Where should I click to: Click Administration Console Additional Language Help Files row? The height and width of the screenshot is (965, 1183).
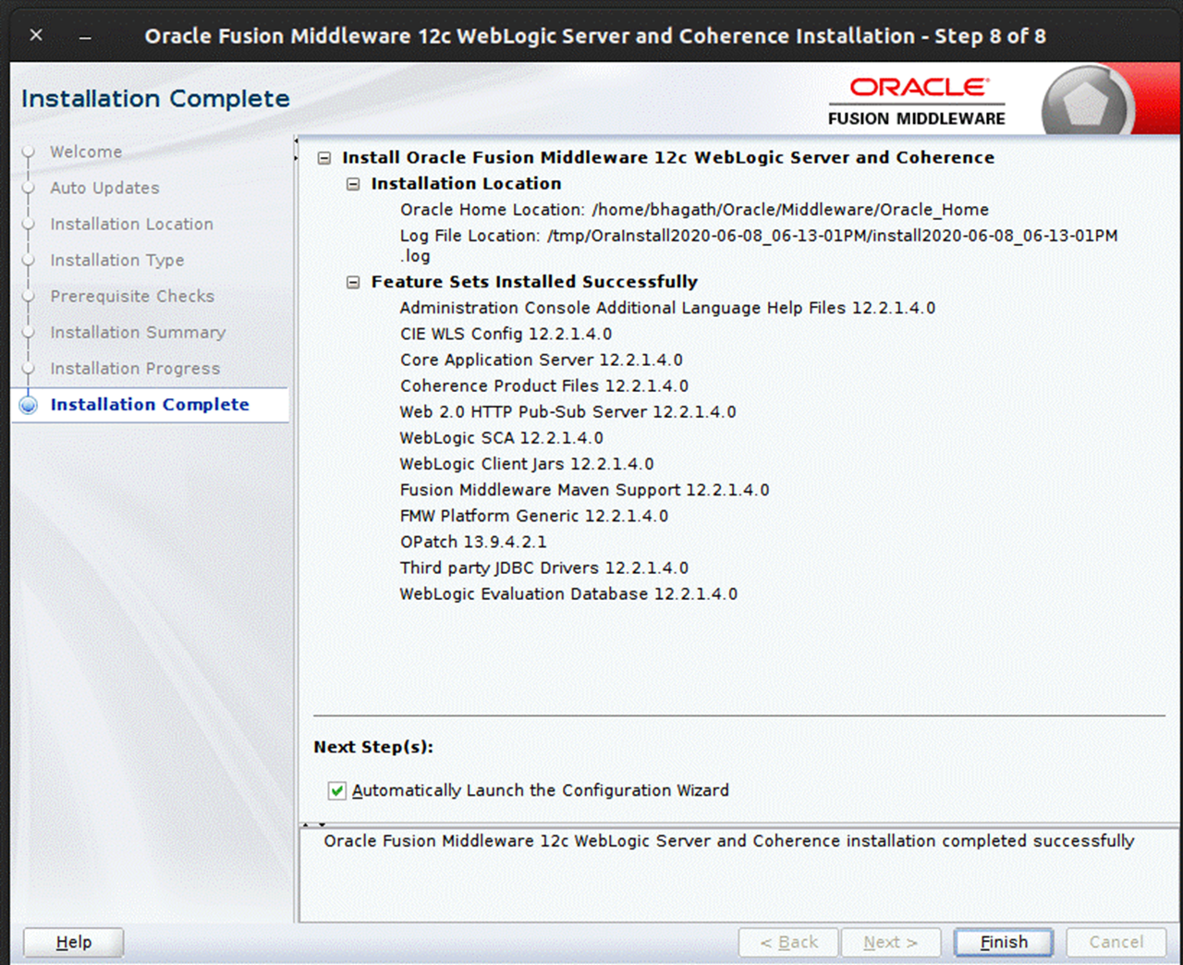667,308
